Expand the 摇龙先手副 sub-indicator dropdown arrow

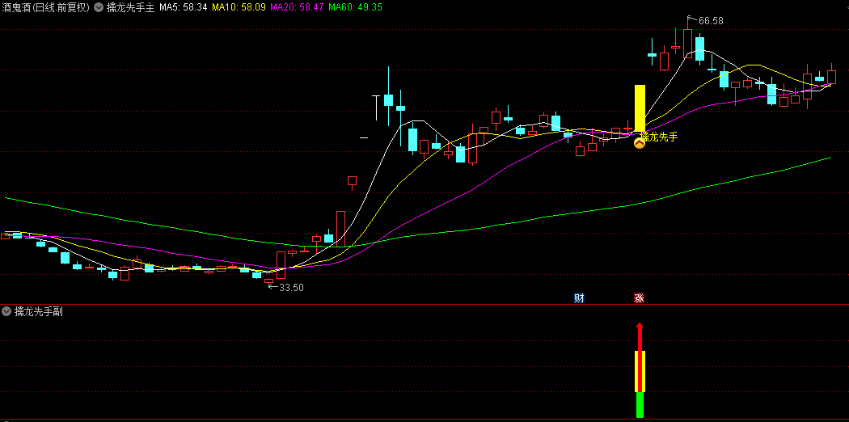coord(6,311)
